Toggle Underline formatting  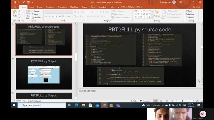click(x=53, y=16)
